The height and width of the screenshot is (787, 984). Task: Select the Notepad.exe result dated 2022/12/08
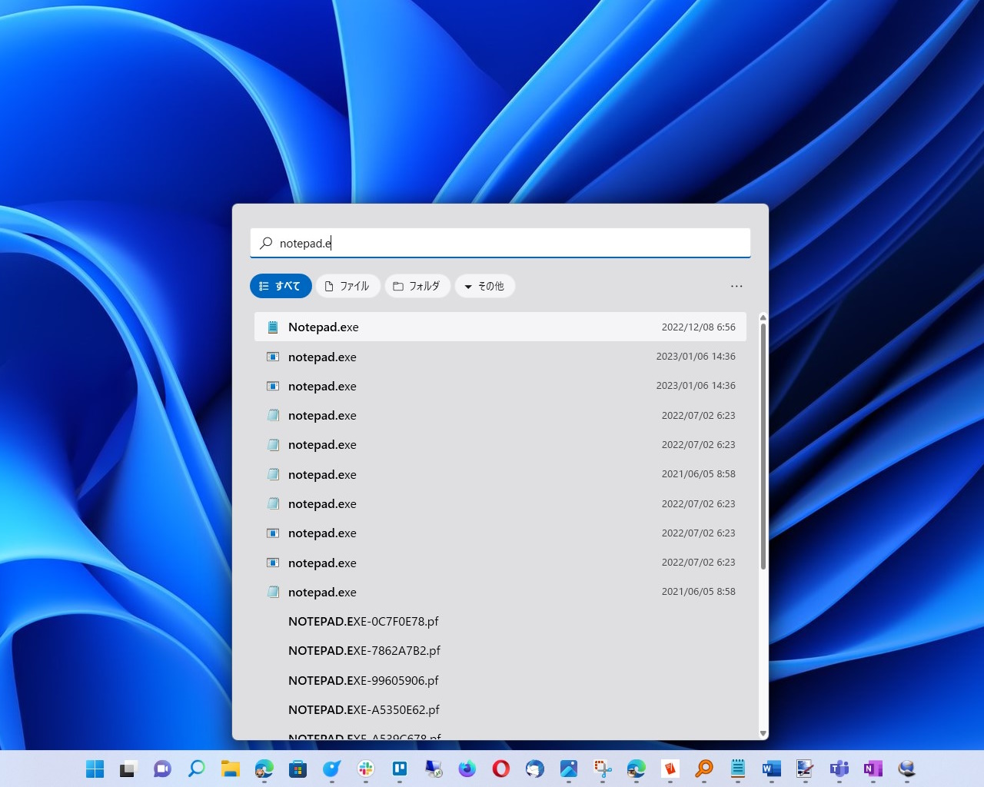pos(500,327)
